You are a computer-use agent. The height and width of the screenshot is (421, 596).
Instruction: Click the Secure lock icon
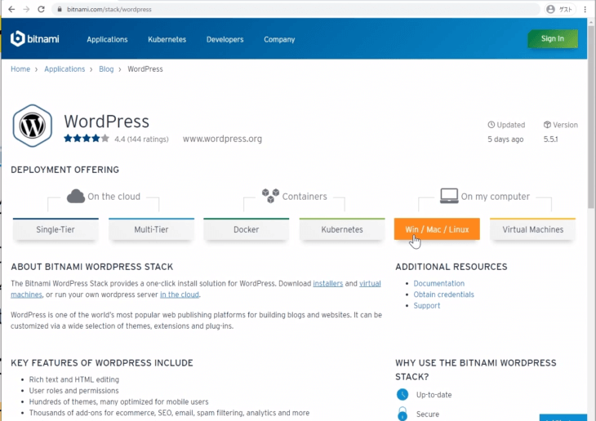coord(403,414)
